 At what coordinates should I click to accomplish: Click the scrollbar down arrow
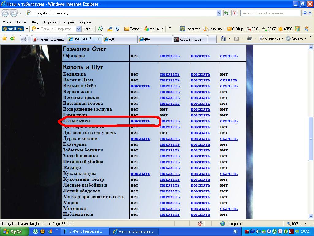(311, 217)
